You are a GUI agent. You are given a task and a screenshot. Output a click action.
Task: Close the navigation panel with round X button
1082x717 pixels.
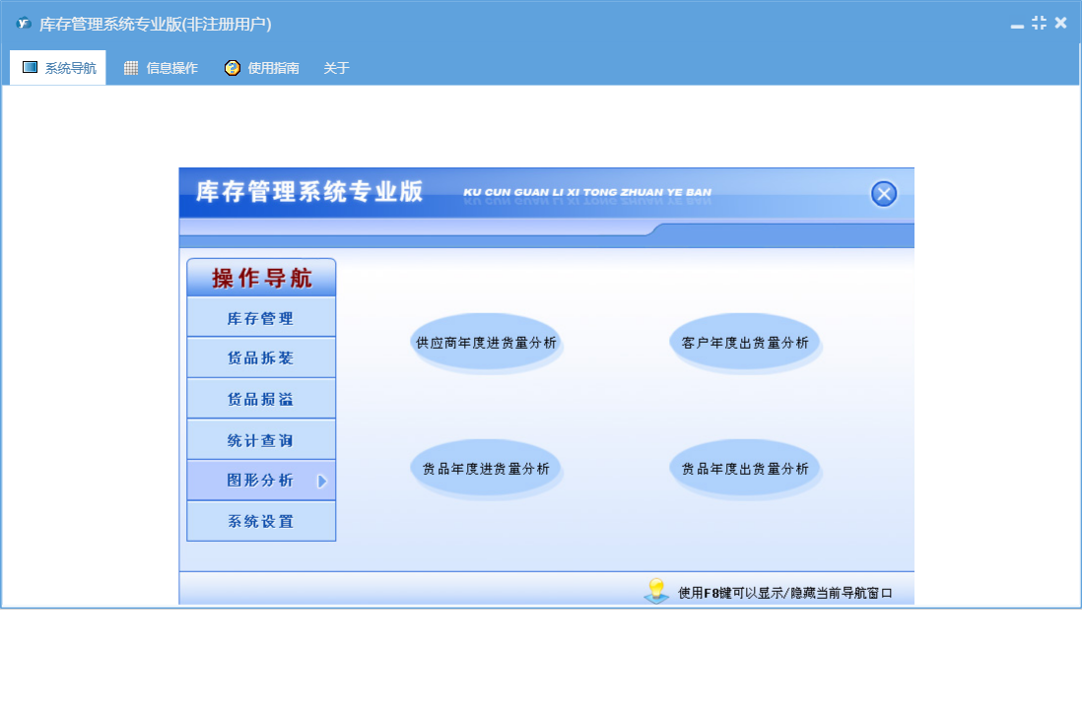(883, 194)
